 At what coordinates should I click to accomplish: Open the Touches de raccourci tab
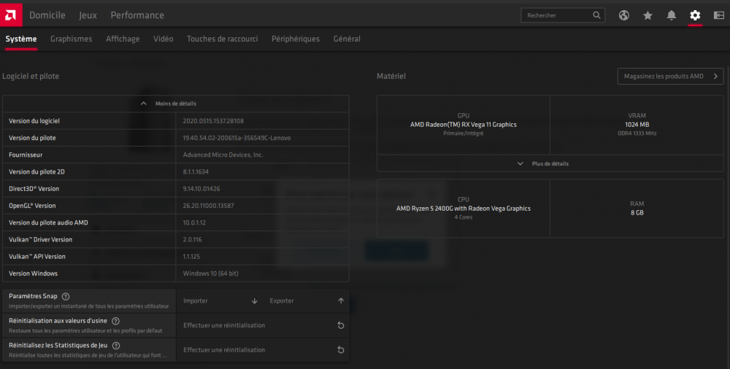222,39
